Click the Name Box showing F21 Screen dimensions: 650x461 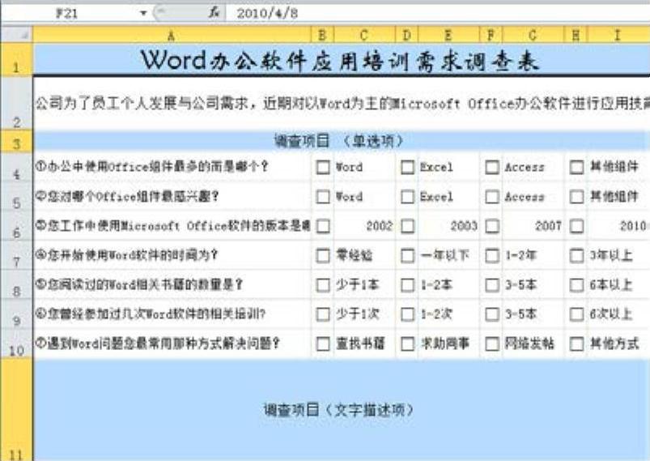point(68,13)
